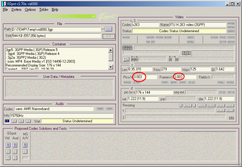Toggle the Resizing 4:3 button

(x=220, y=111)
